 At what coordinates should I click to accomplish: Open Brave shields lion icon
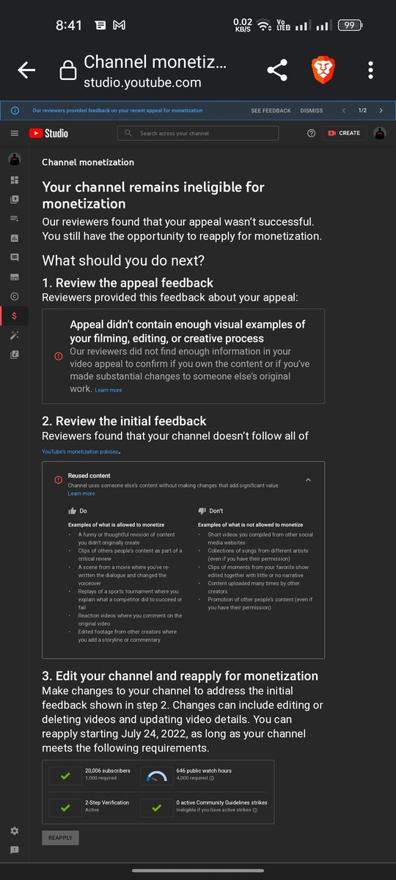[323, 70]
